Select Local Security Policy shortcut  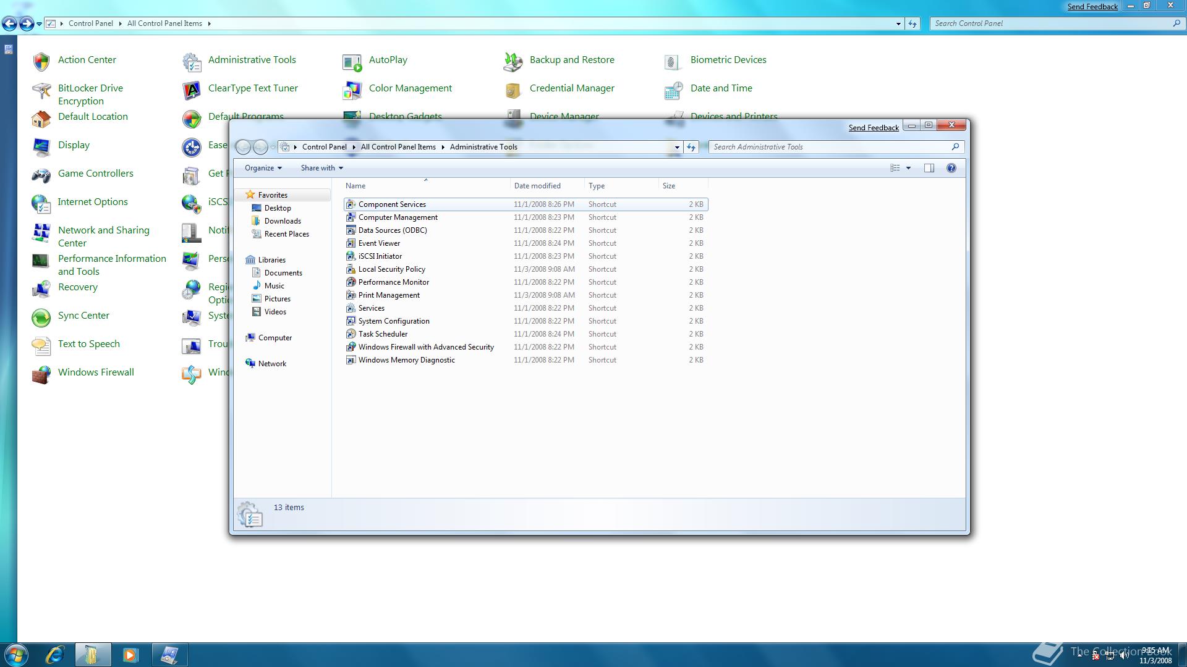click(525, 269)
